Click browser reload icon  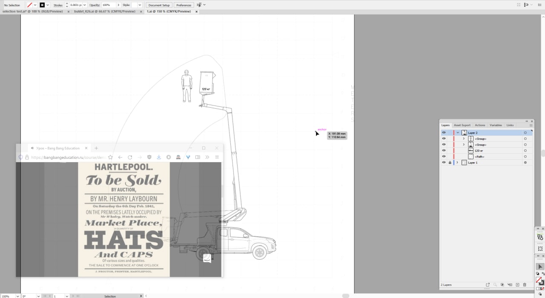pyautogui.click(x=130, y=157)
